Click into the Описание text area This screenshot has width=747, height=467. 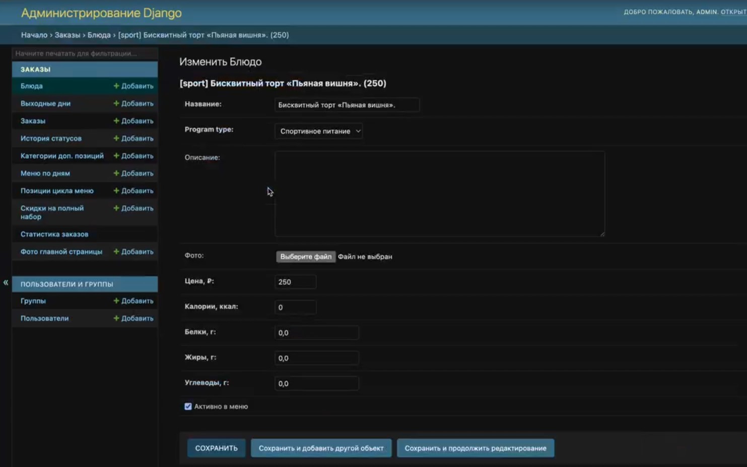pyautogui.click(x=439, y=194)
